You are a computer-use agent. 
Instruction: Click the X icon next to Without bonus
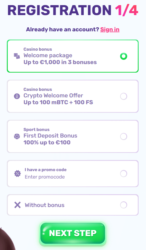click(x=17, y=205)
